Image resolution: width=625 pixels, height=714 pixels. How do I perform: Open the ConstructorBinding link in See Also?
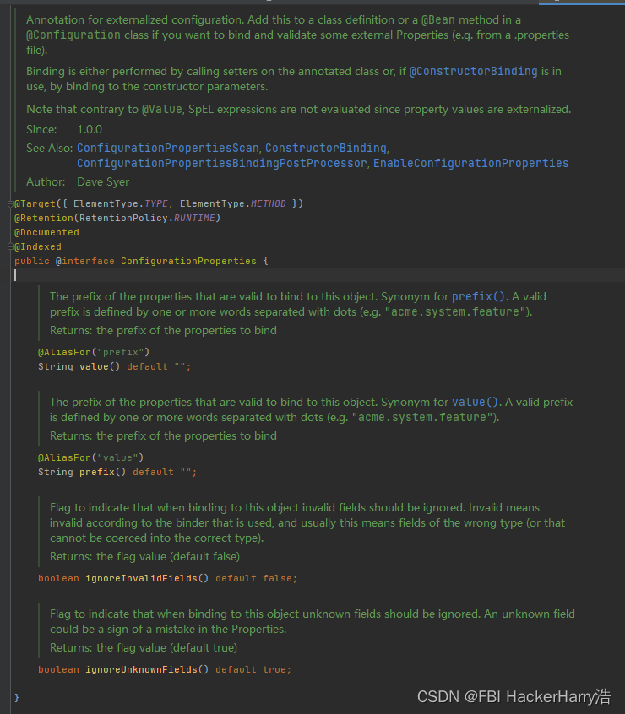[325, 148]
